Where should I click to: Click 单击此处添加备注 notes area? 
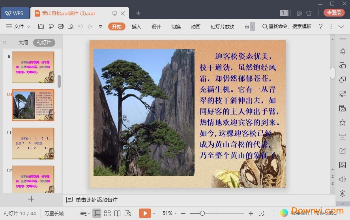[x=97, y=200]
